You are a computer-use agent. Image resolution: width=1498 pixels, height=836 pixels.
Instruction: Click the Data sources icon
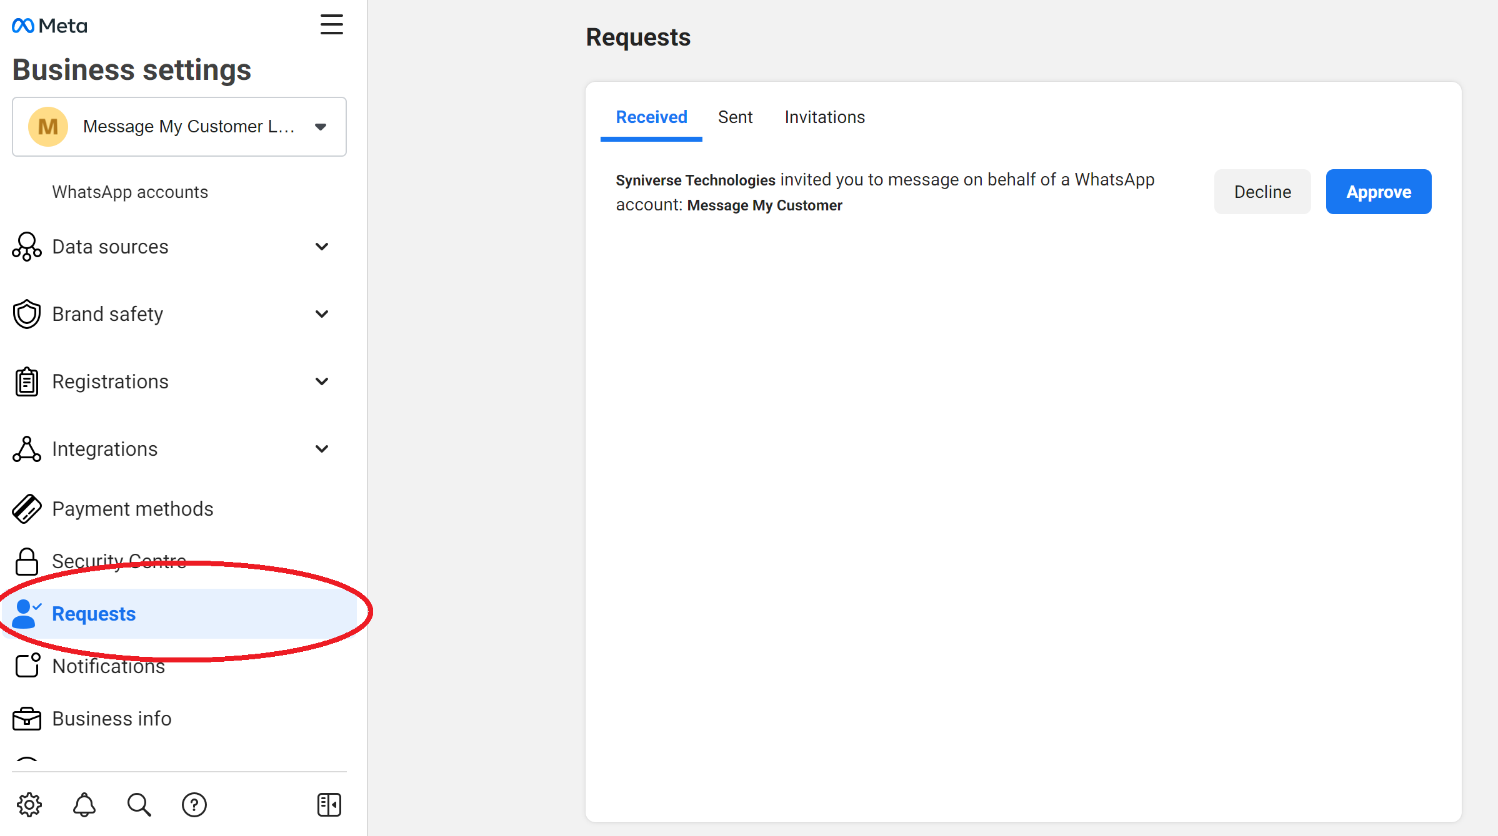[27, 247]
